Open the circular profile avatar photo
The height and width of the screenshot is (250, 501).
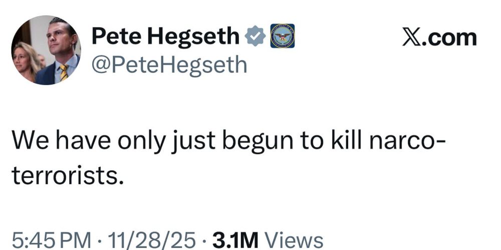point(46,50)
